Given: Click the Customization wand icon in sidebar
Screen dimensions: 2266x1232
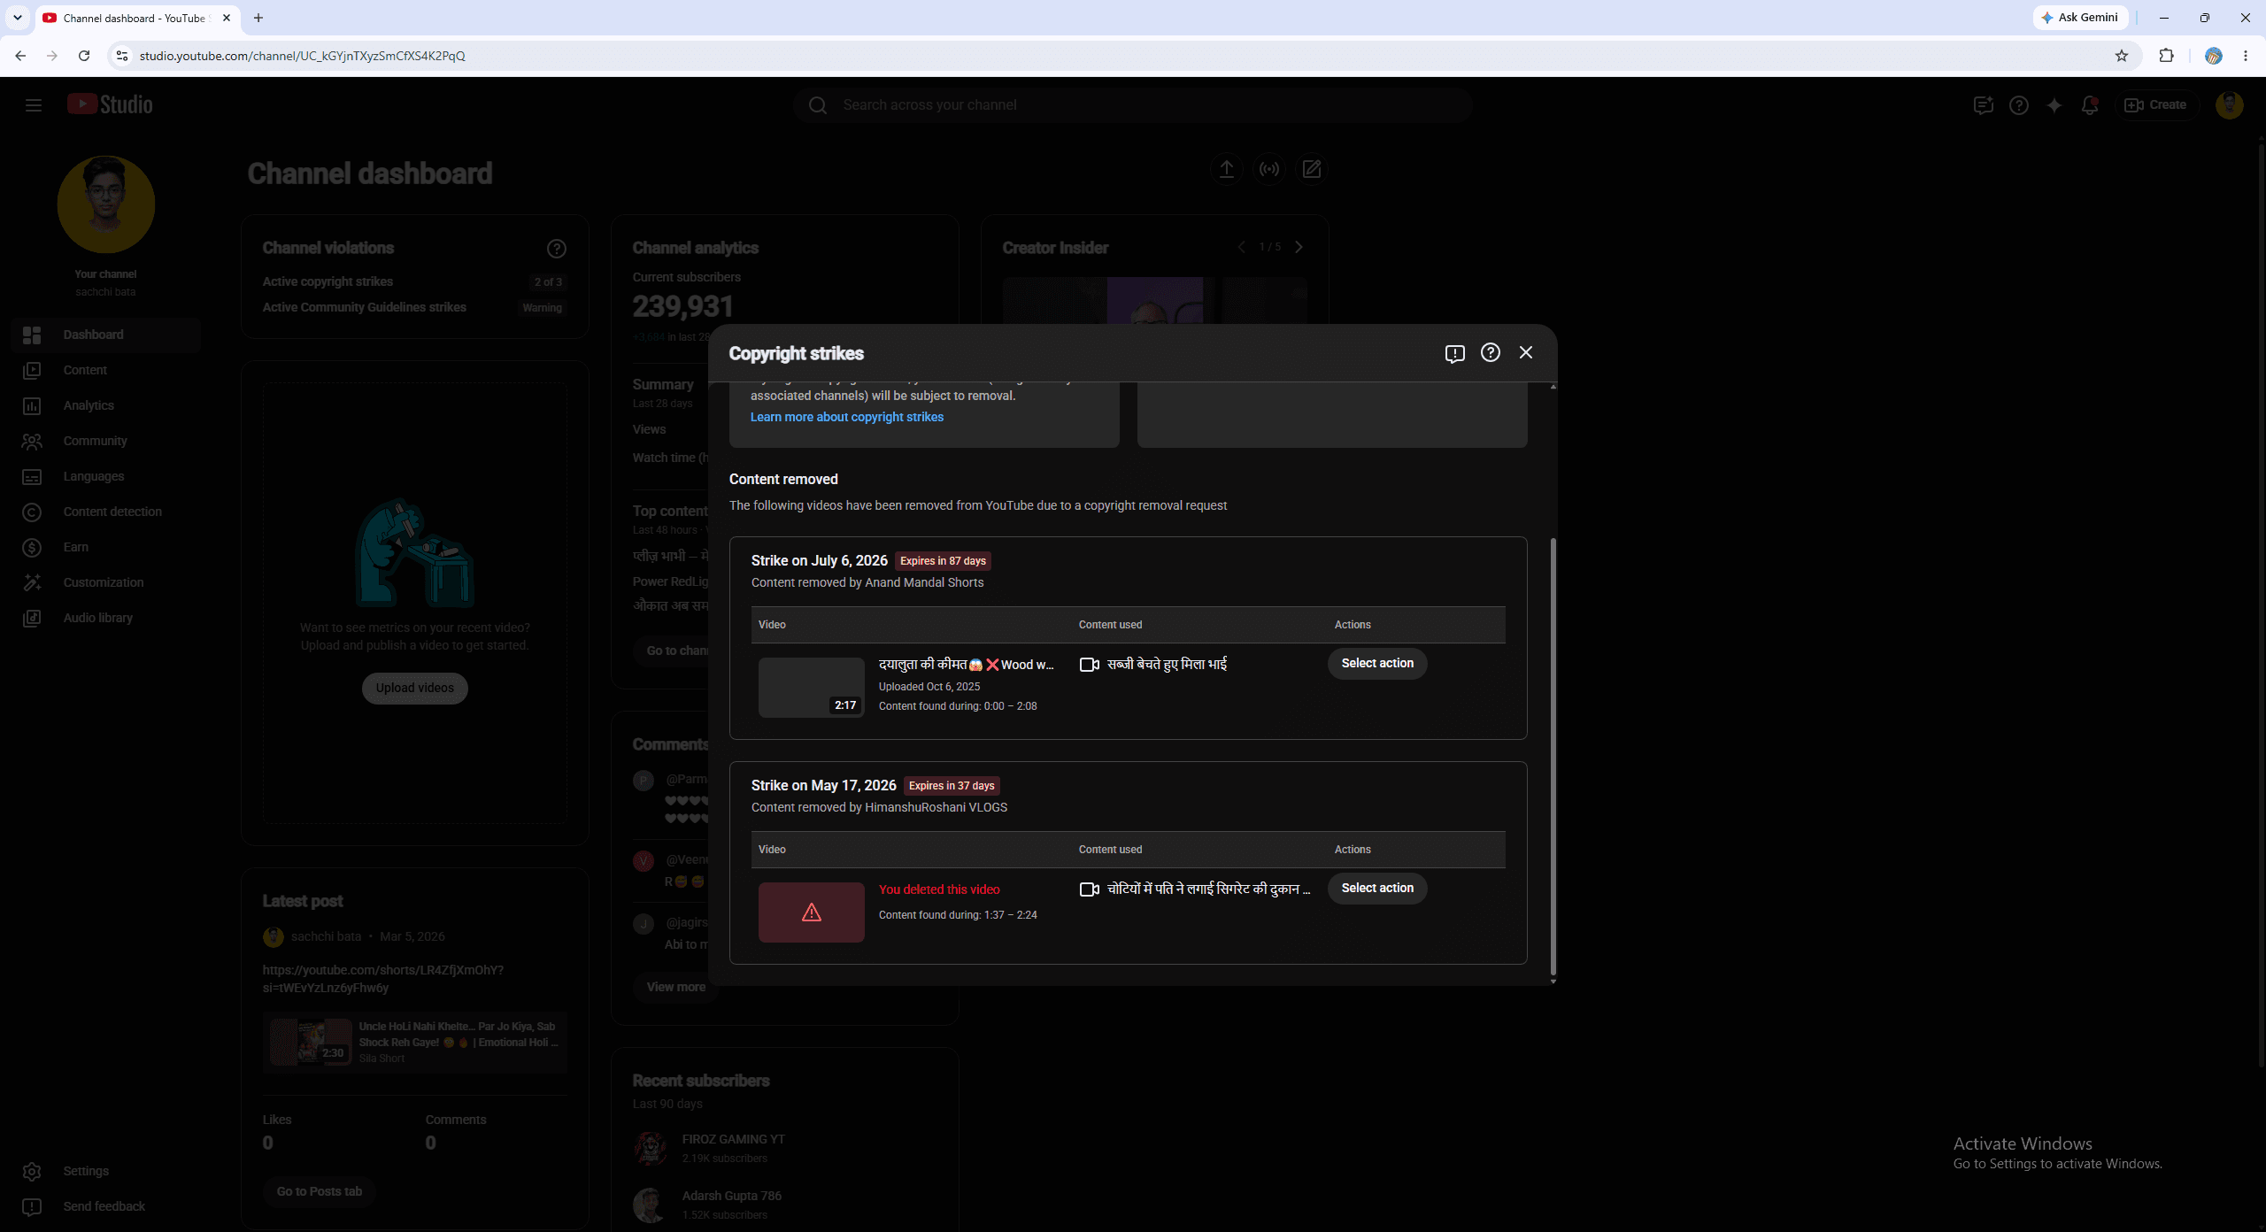Looking at the screenshot, I should click(x=32, y=582).
